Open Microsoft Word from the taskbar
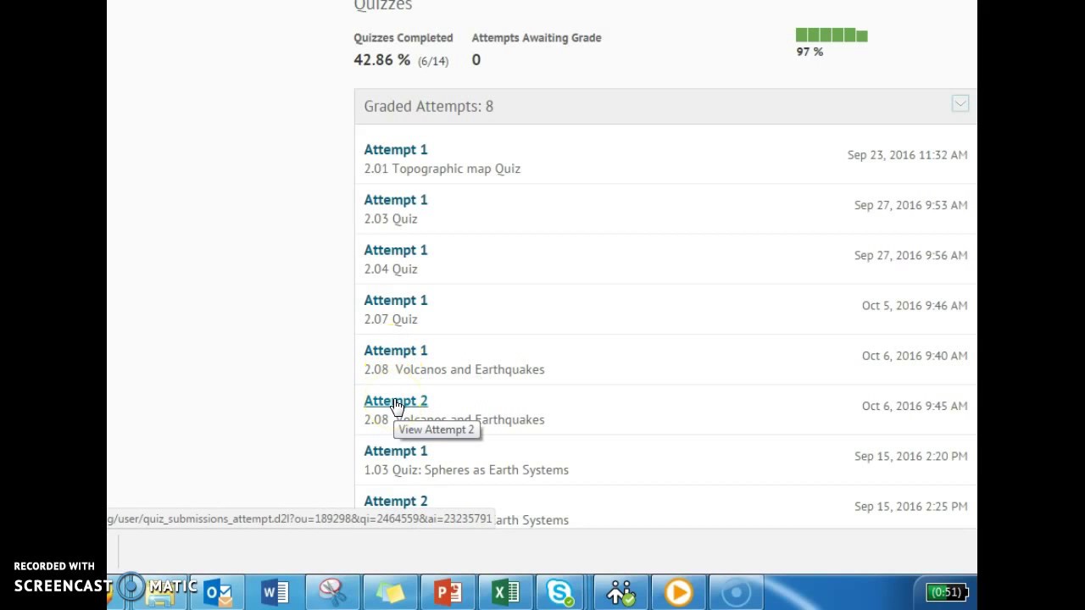 pyautogui.click(x=275, y=591)
